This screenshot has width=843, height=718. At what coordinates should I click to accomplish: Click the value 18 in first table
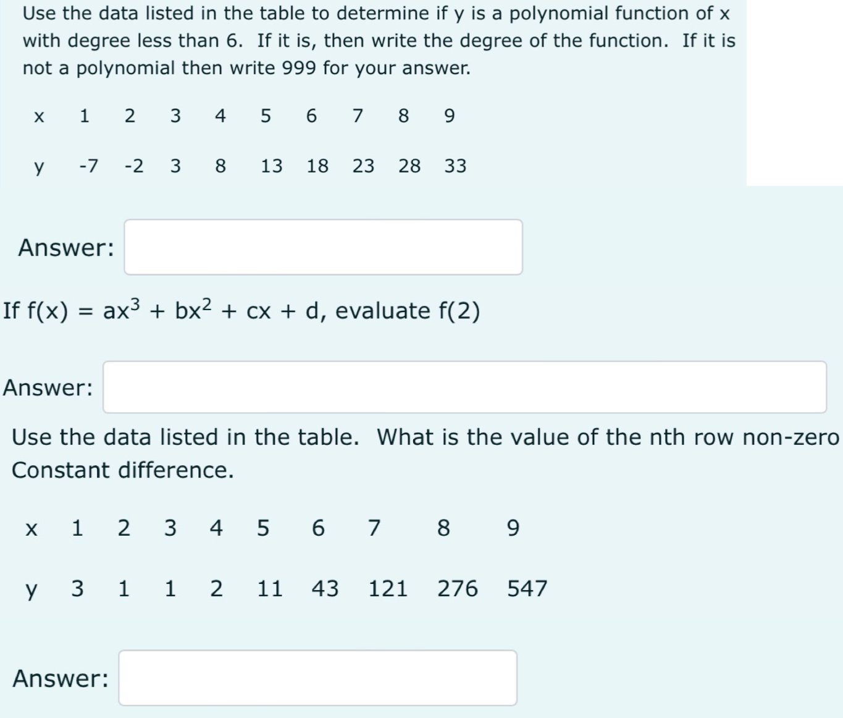coord(317,165)
